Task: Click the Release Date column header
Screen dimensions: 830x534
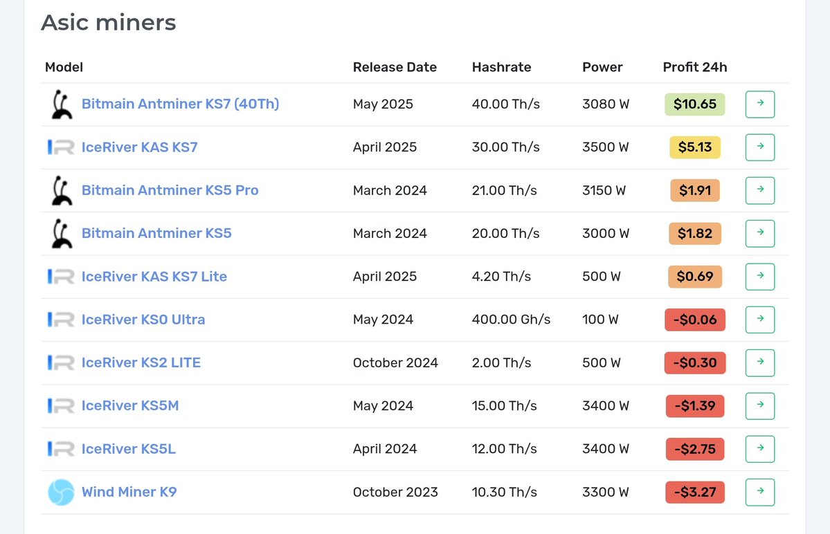Action: click(x=395, y=67)
